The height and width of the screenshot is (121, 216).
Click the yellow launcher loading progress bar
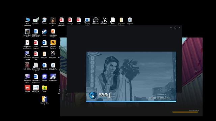pyautogui.click(x=185, y=112)
